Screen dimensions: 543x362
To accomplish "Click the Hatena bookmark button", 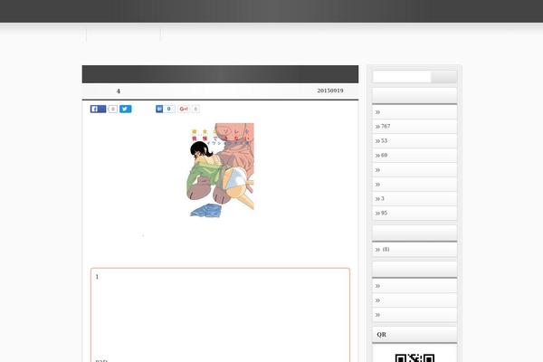I will (x=159, y=109).
